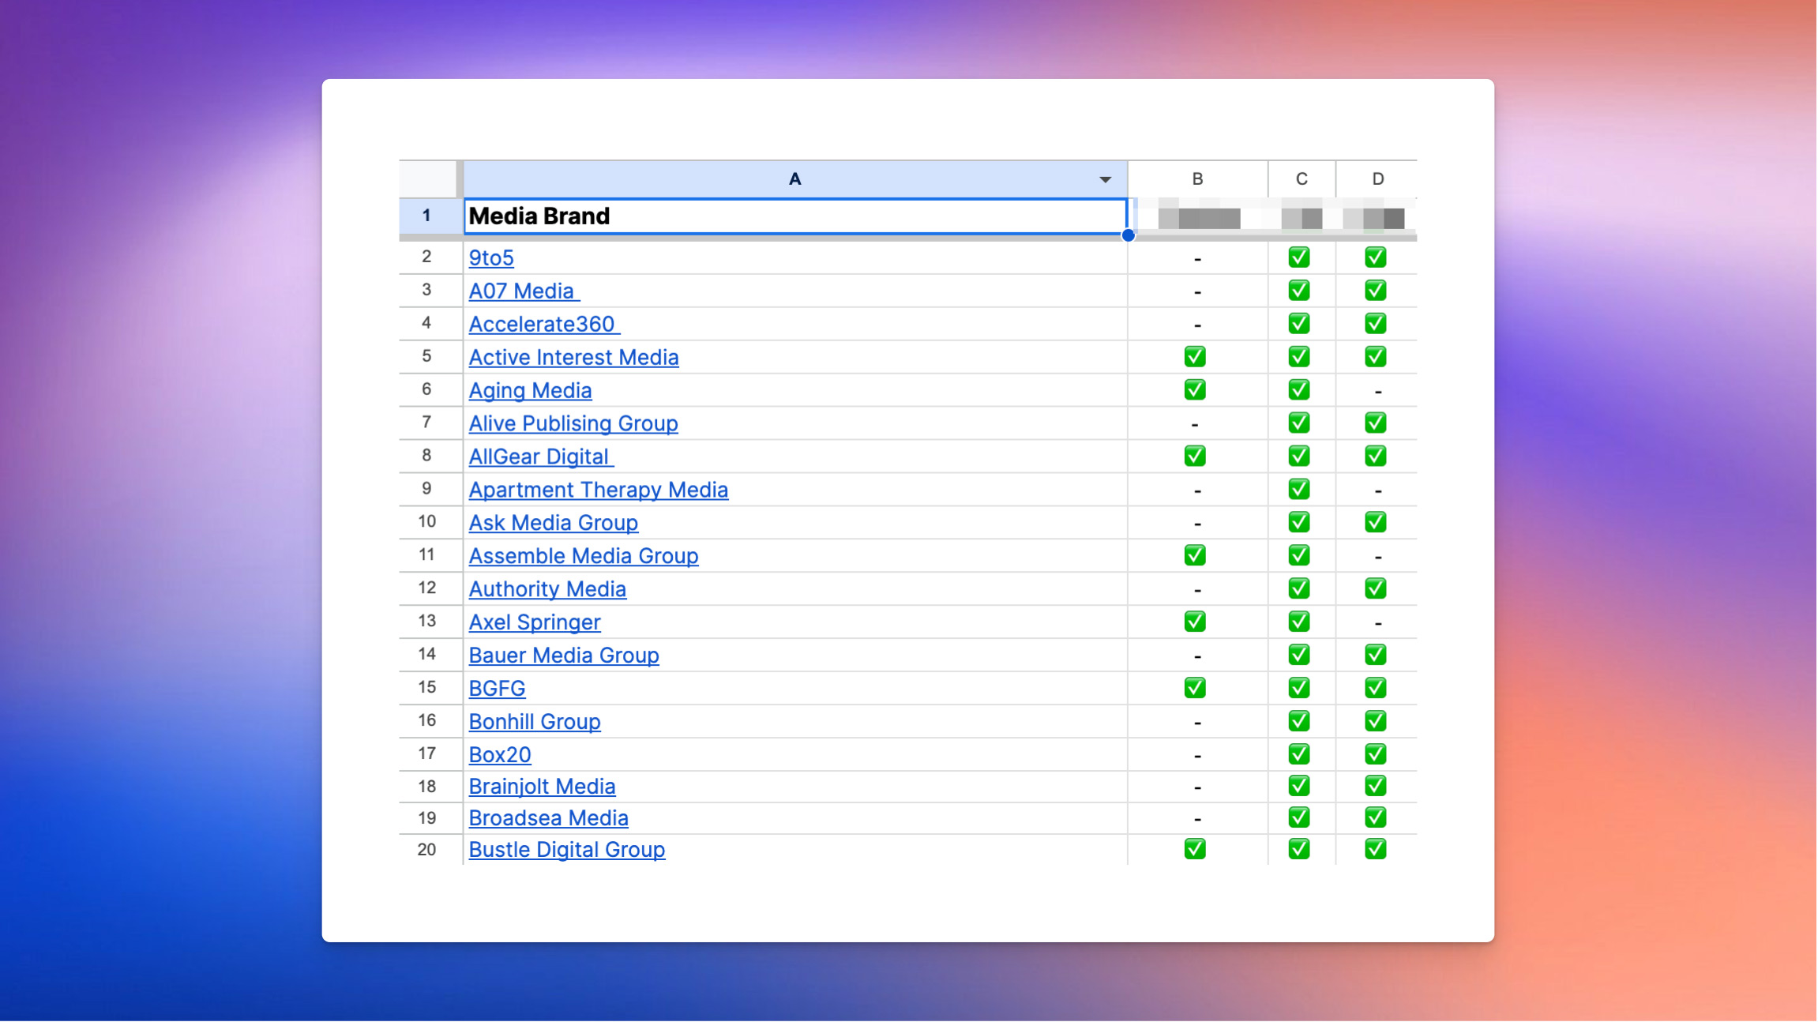Open the Apartment Therapy Media link

coord(598,490)
